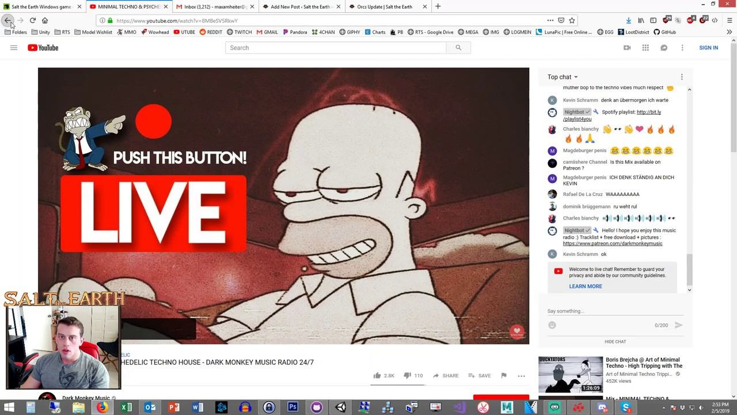Click HIDE CHAT button
Image resolution: width=737 pixels, height=415 pixels.
pos(615,342)
